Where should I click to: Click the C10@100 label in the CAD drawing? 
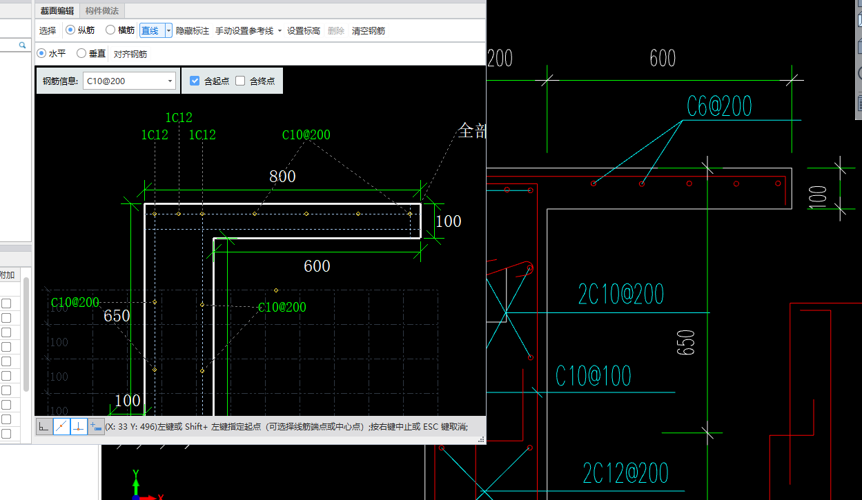[x=594, y=376]
